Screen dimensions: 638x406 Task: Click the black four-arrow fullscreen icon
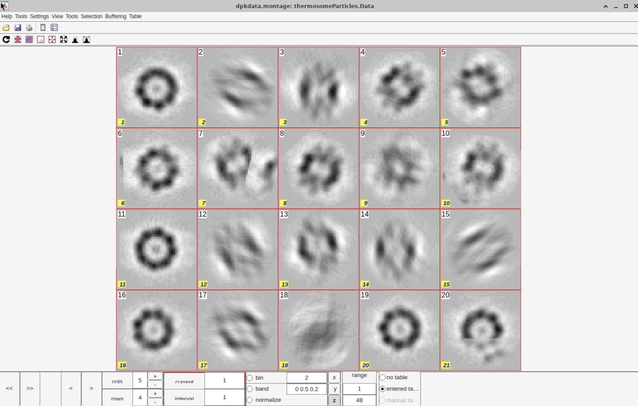click(x=64, y=40)
